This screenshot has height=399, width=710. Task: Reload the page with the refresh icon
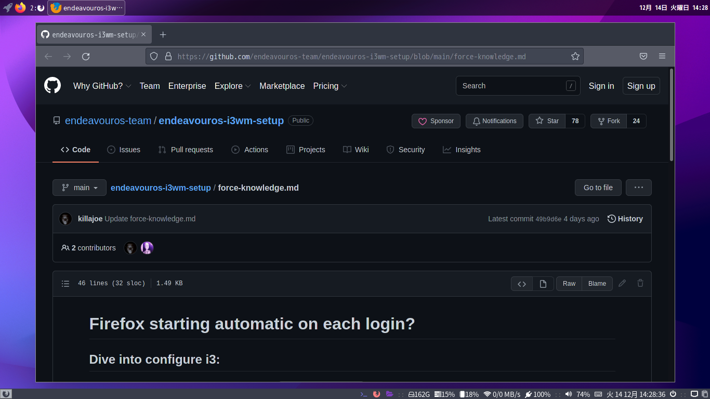click(86, 56)
